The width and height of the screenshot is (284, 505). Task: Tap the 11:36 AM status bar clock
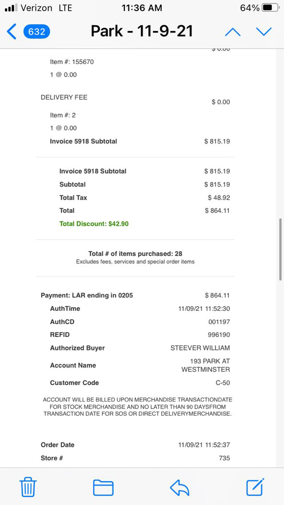(142, 8)
